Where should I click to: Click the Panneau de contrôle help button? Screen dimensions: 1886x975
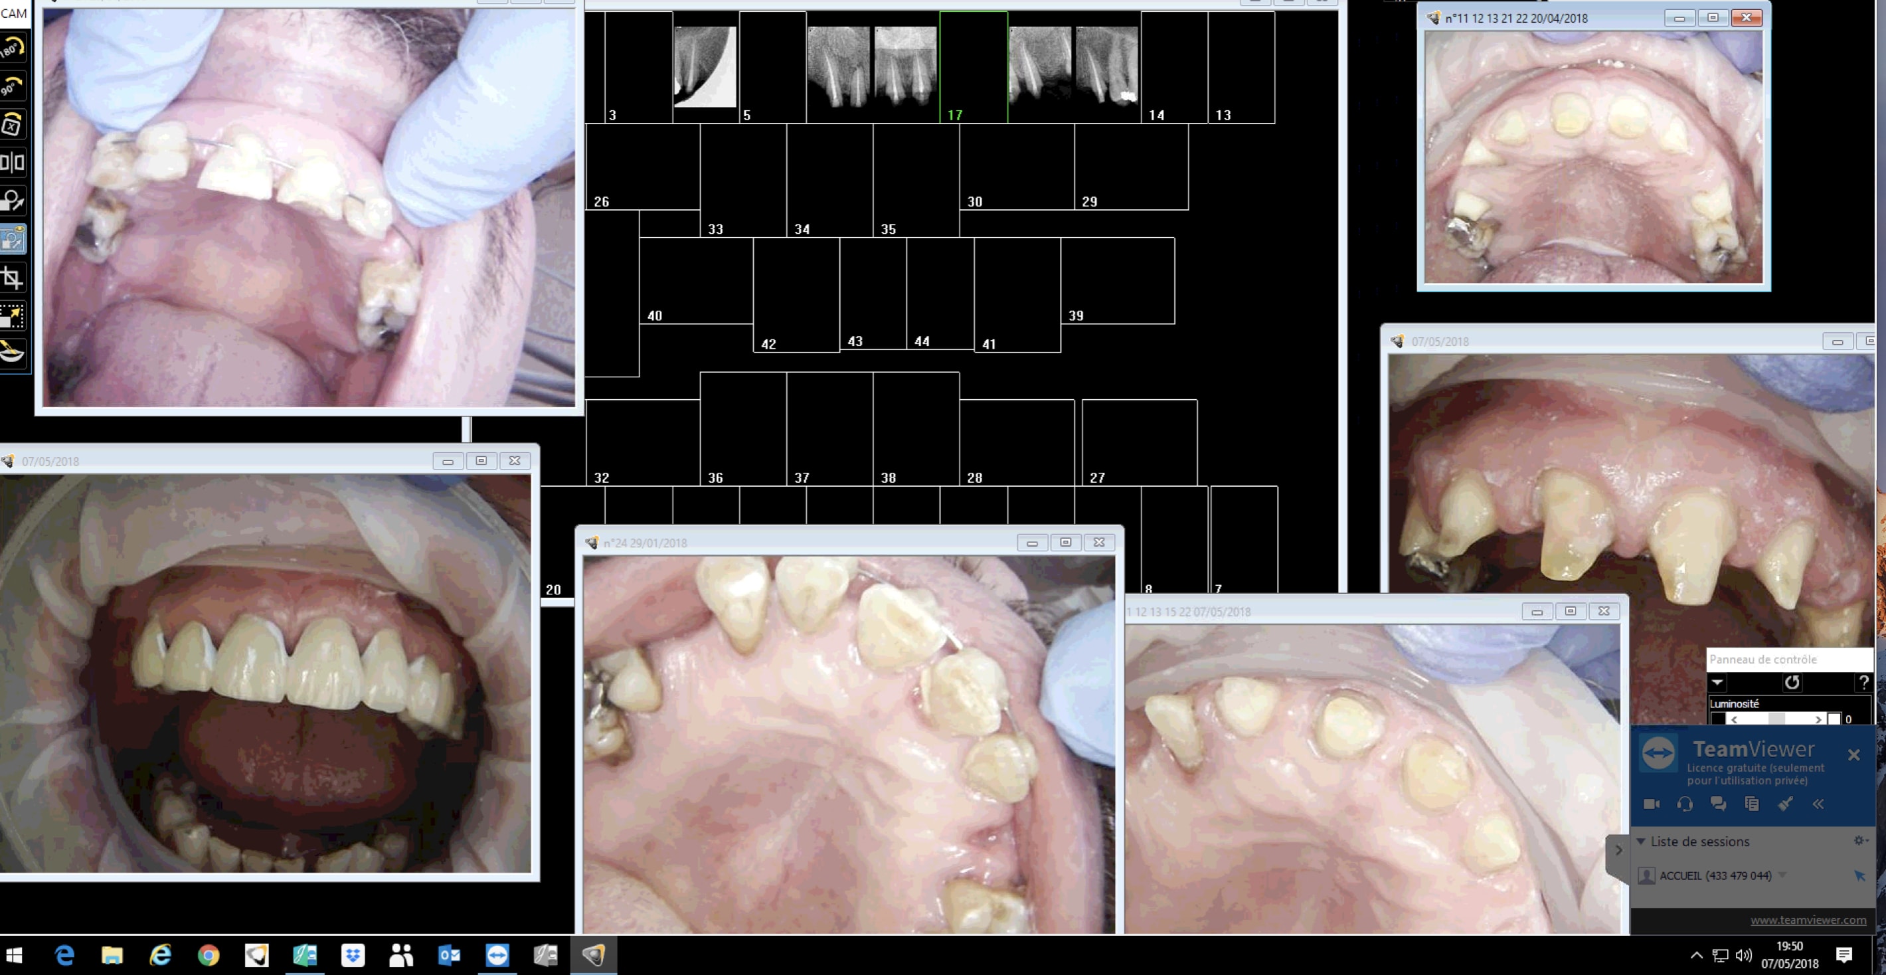1864,682
